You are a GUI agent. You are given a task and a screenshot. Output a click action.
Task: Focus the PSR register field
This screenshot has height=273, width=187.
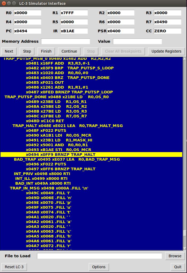pos(120,31)
